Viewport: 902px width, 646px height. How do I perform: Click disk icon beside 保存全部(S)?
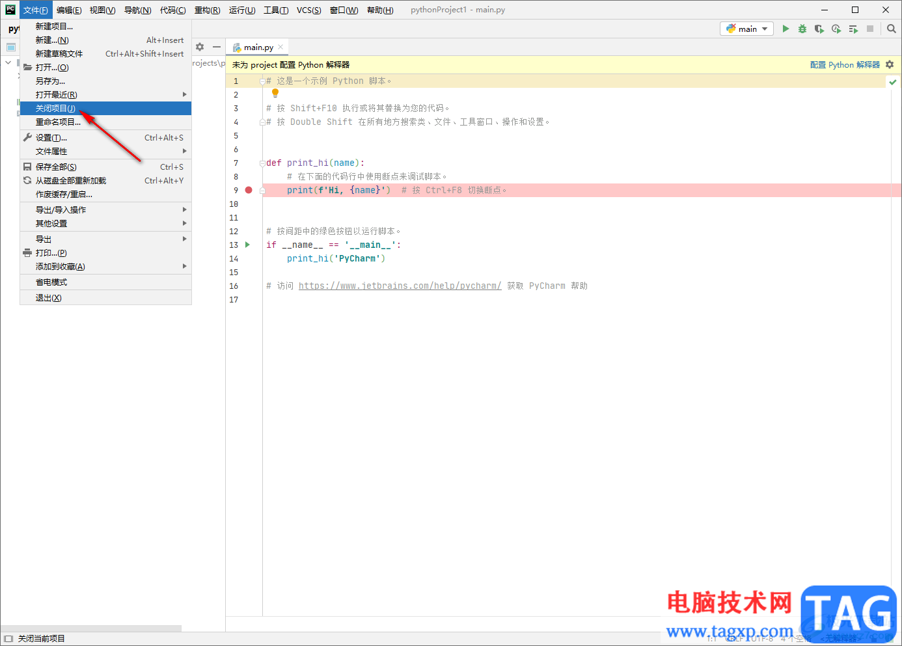27,167
